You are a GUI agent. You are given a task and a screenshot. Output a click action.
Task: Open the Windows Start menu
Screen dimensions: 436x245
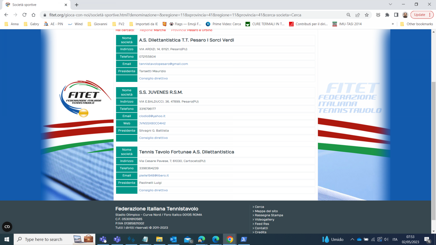(x=7, y=239)
